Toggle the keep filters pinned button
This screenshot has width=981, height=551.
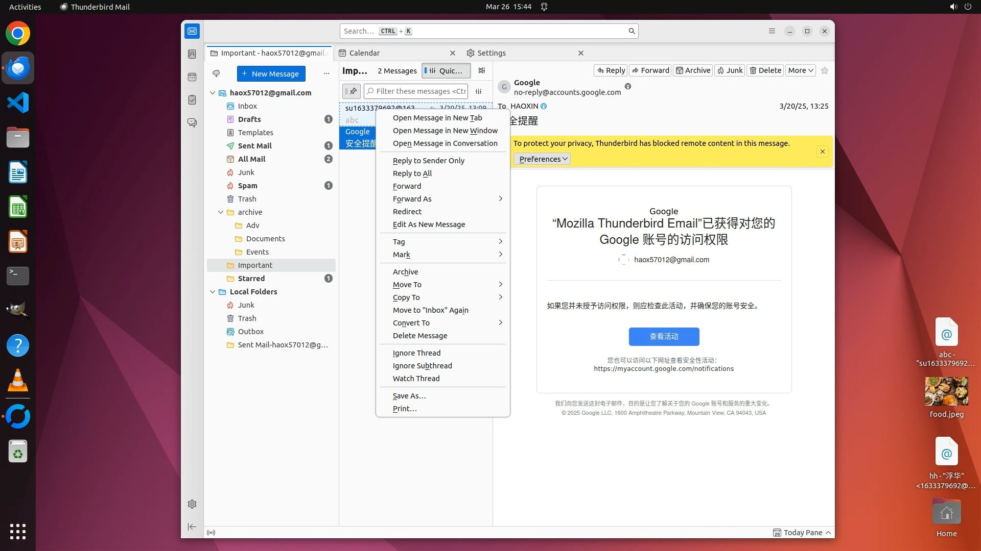click(x=352, y=91)
